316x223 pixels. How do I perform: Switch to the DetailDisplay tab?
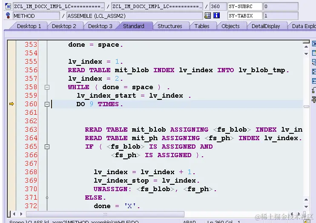pyautogui.click(x=266, y=26)
